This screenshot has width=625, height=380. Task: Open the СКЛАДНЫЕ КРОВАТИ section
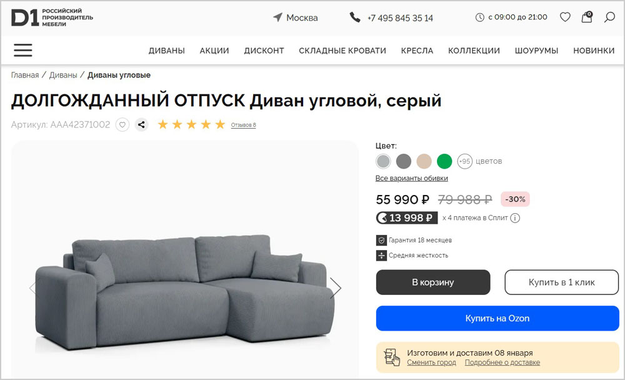point(342,50)
